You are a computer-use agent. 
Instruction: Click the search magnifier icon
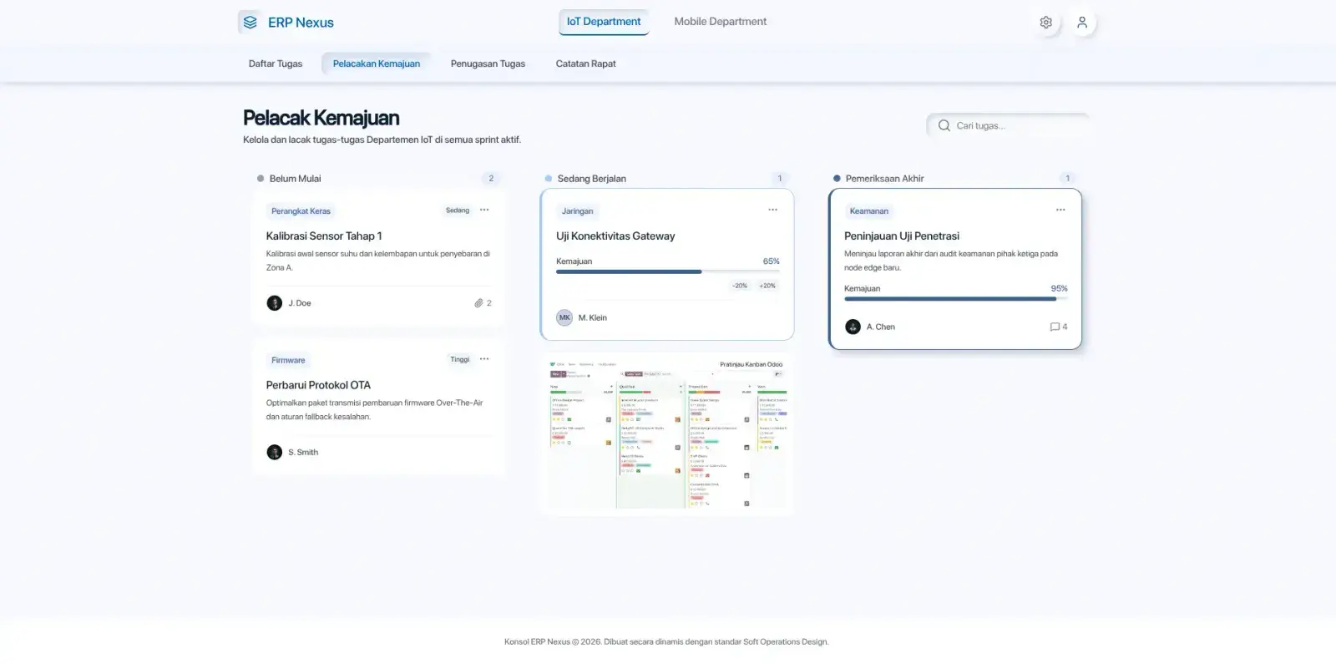[x=944, y=125]
